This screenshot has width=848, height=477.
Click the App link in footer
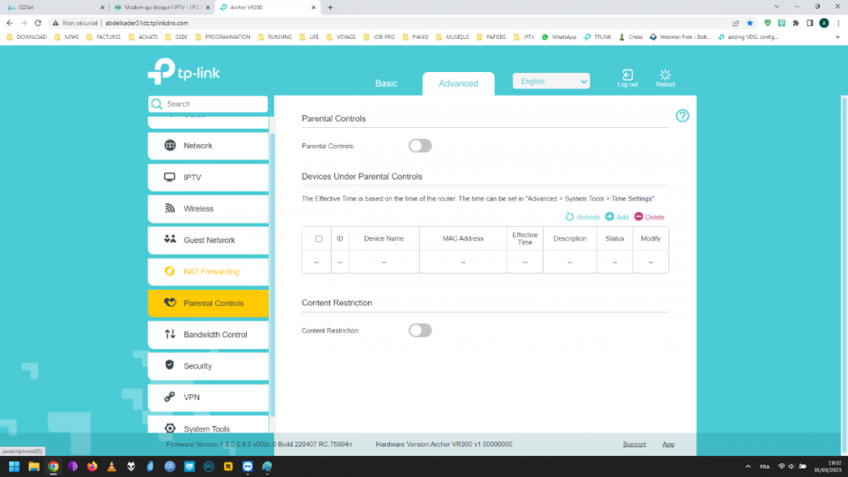(x=668, y=444)
